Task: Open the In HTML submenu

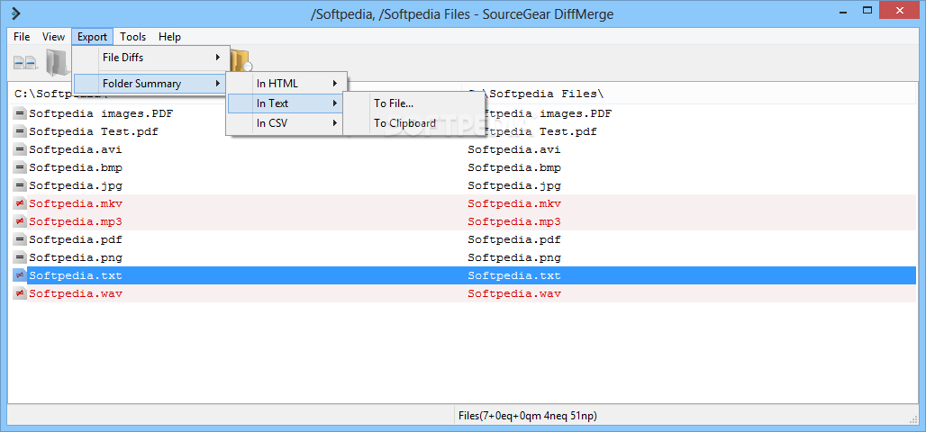Action: pos(286,84)
